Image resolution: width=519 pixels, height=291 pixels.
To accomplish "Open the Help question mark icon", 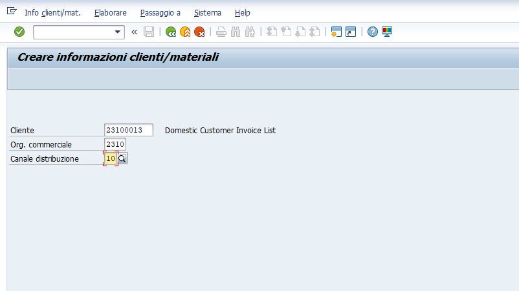I will click(372, 32).
